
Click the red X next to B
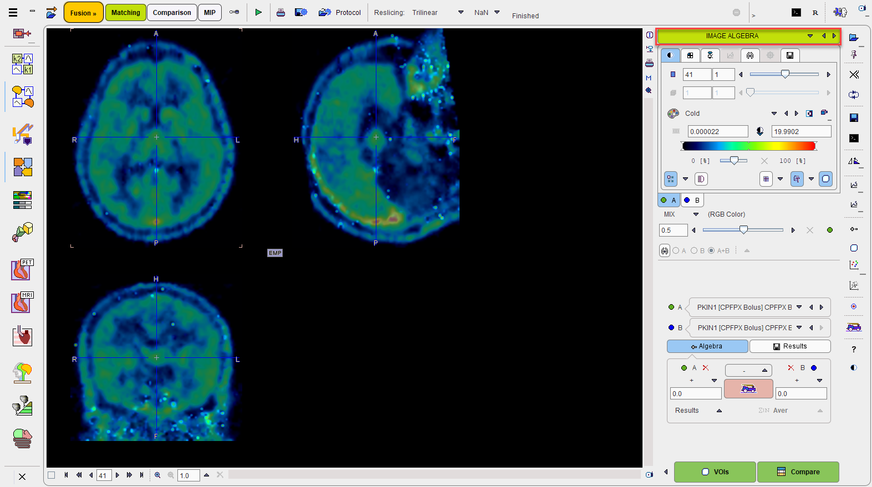tap(791, 368)
